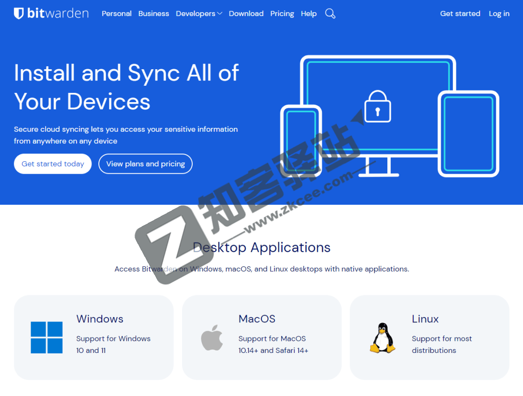Open the Personal menu item

click(x=116, y=14)
